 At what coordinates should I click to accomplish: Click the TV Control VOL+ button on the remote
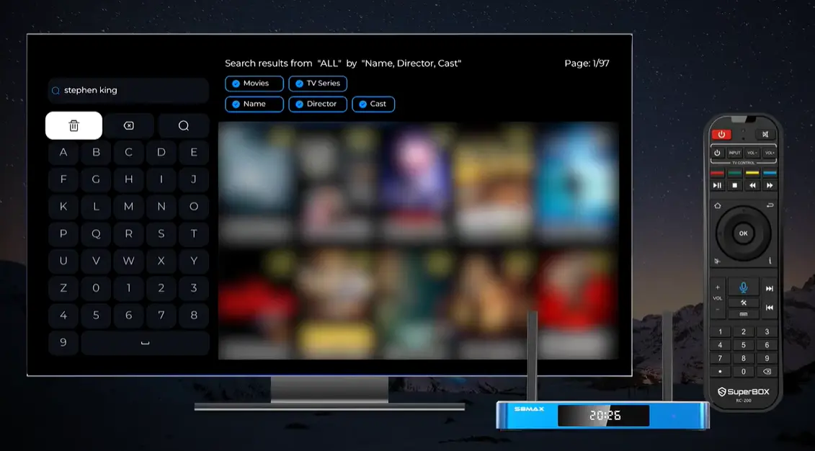(x=770, y=153)
